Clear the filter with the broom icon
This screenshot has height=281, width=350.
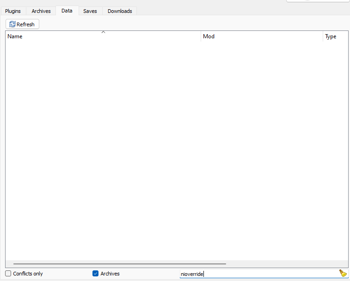click(x=343, y=273)
